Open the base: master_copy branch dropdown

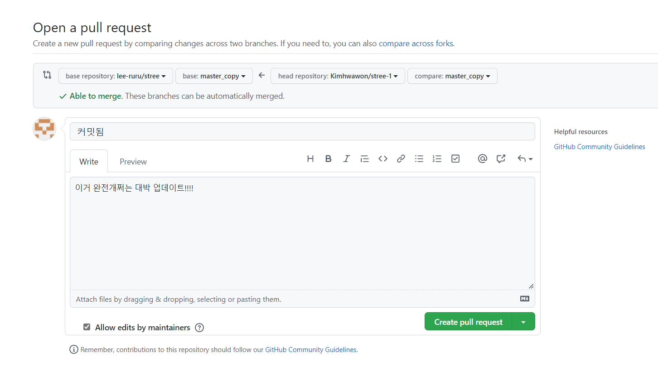pyautogui.click(x=214, y=76)
